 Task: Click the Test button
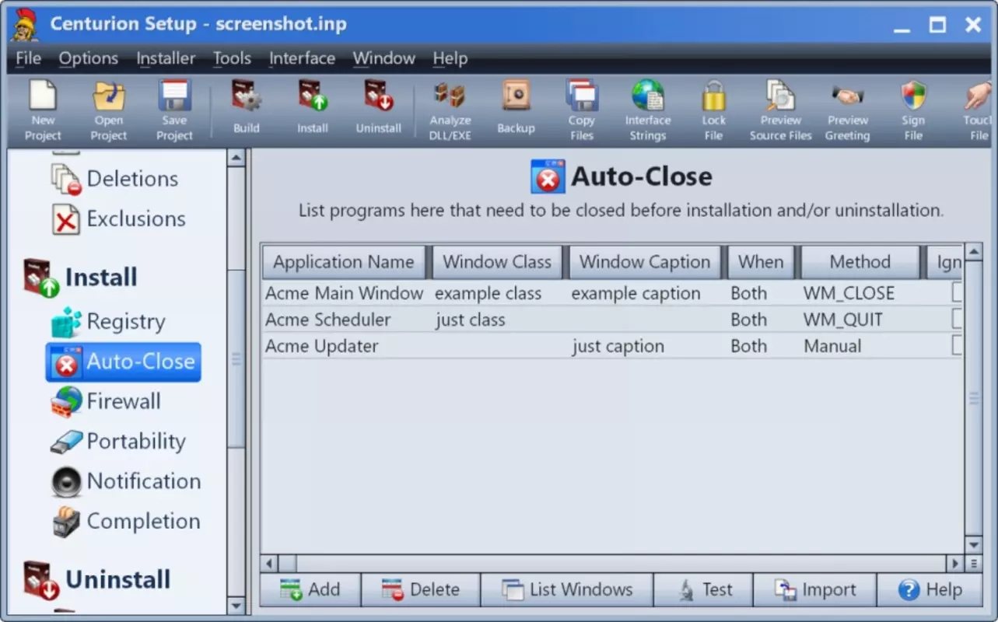click(704, 590)
